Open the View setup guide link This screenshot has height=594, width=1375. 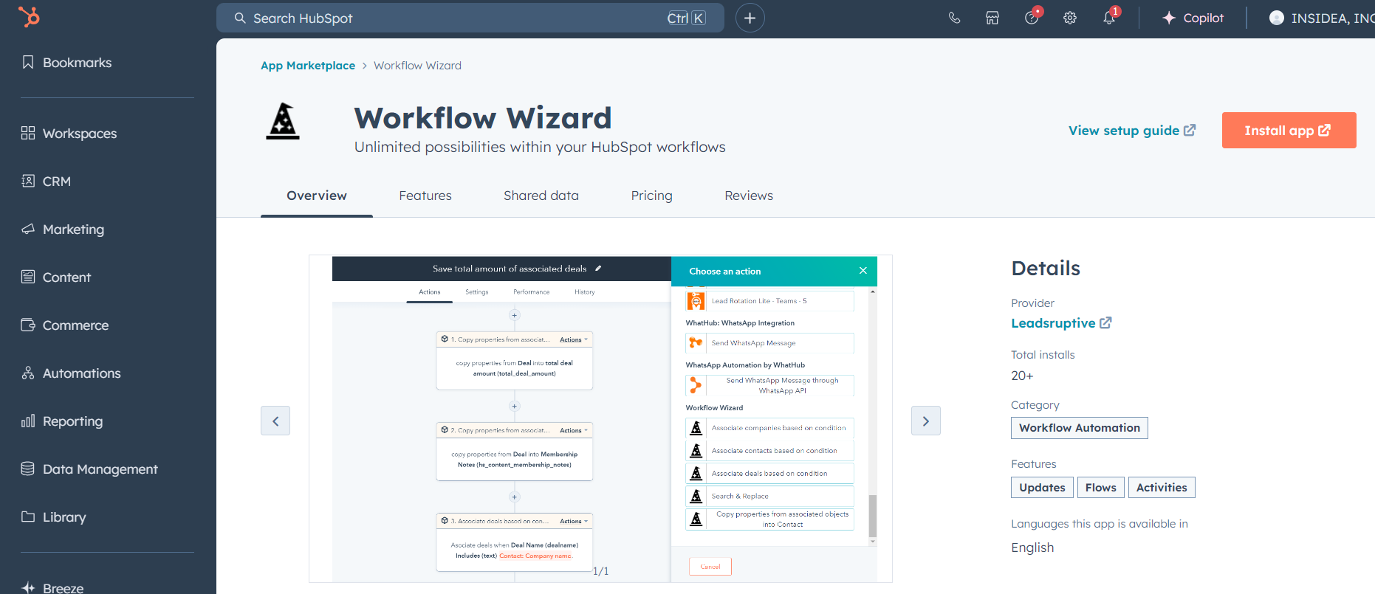click(x=1131, y=131)
